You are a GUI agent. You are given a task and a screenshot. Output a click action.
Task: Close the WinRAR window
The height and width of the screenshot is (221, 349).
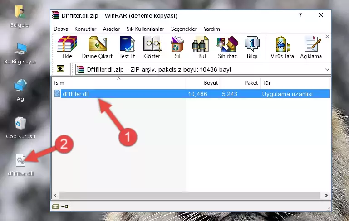click(321, 15)
